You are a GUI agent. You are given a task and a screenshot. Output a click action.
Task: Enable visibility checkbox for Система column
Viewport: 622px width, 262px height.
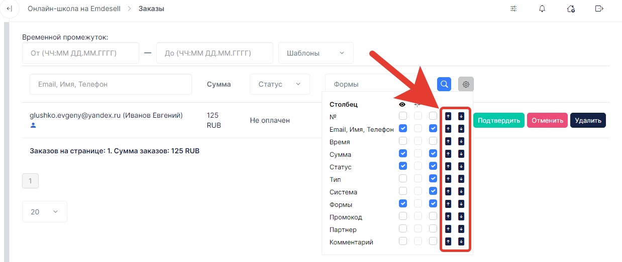click(403, 191)
